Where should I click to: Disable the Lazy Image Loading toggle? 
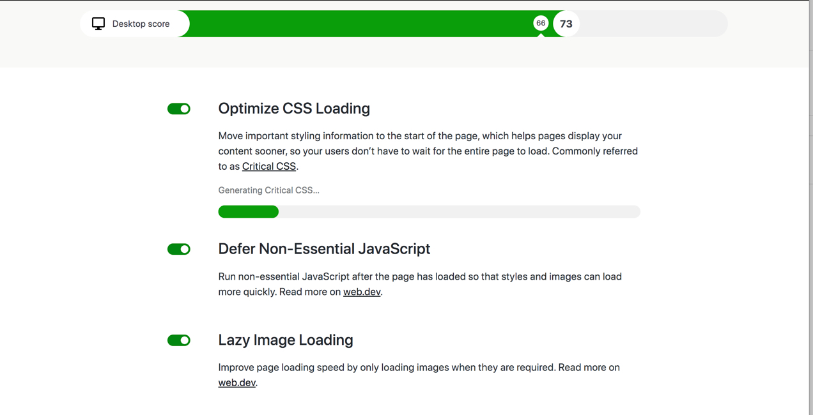click(x=179, y=340)
